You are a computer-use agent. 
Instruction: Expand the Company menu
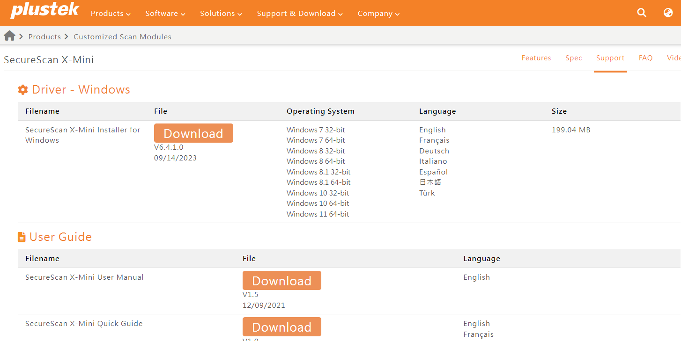pyautogui.click(x=378, y=14)
